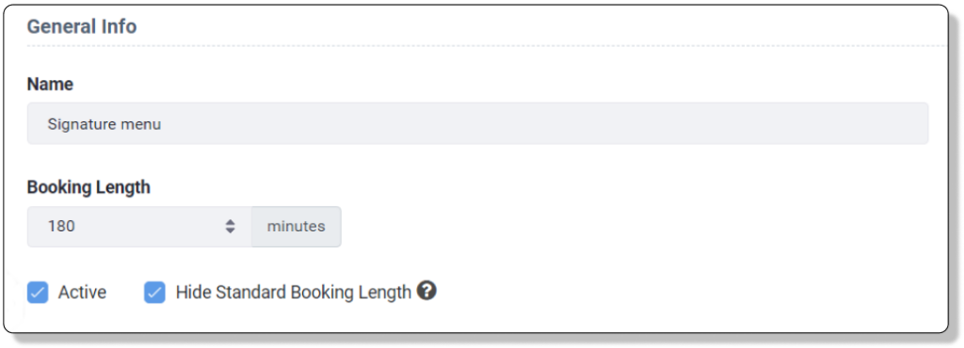Click the 'Signature menu' text in Name field

[104, 124]
